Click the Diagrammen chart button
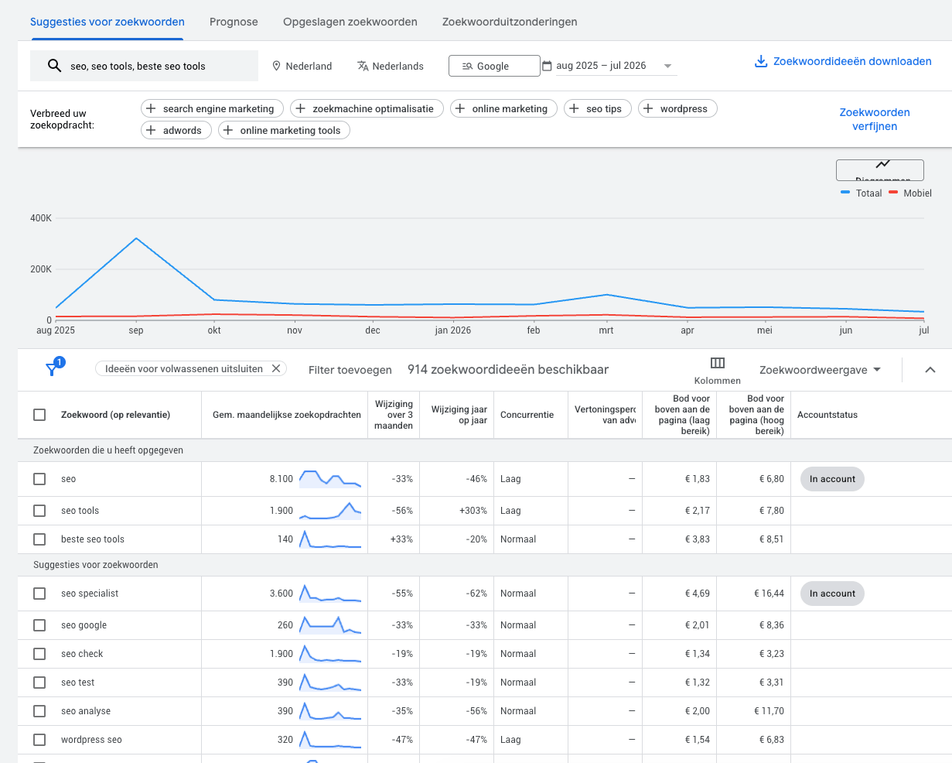The image size is (952, 763). [x=880, y=170]
